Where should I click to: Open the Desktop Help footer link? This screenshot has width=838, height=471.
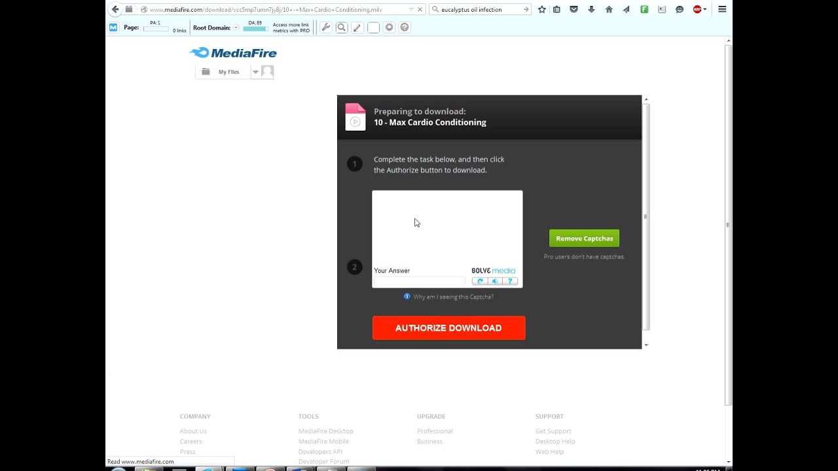click(x=555, y=442)
